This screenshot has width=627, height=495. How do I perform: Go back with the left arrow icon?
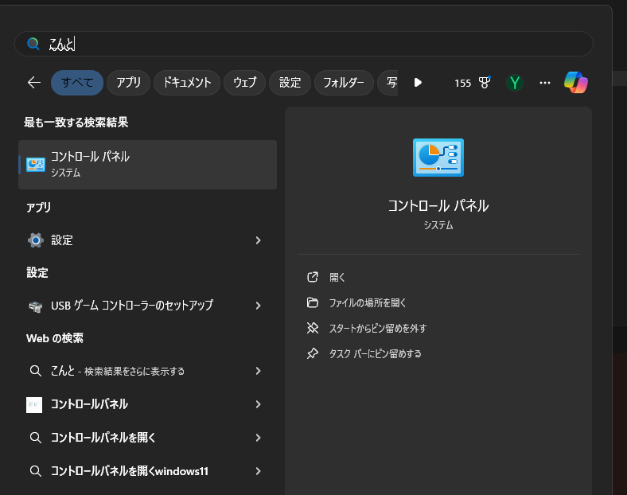(34, 83)
